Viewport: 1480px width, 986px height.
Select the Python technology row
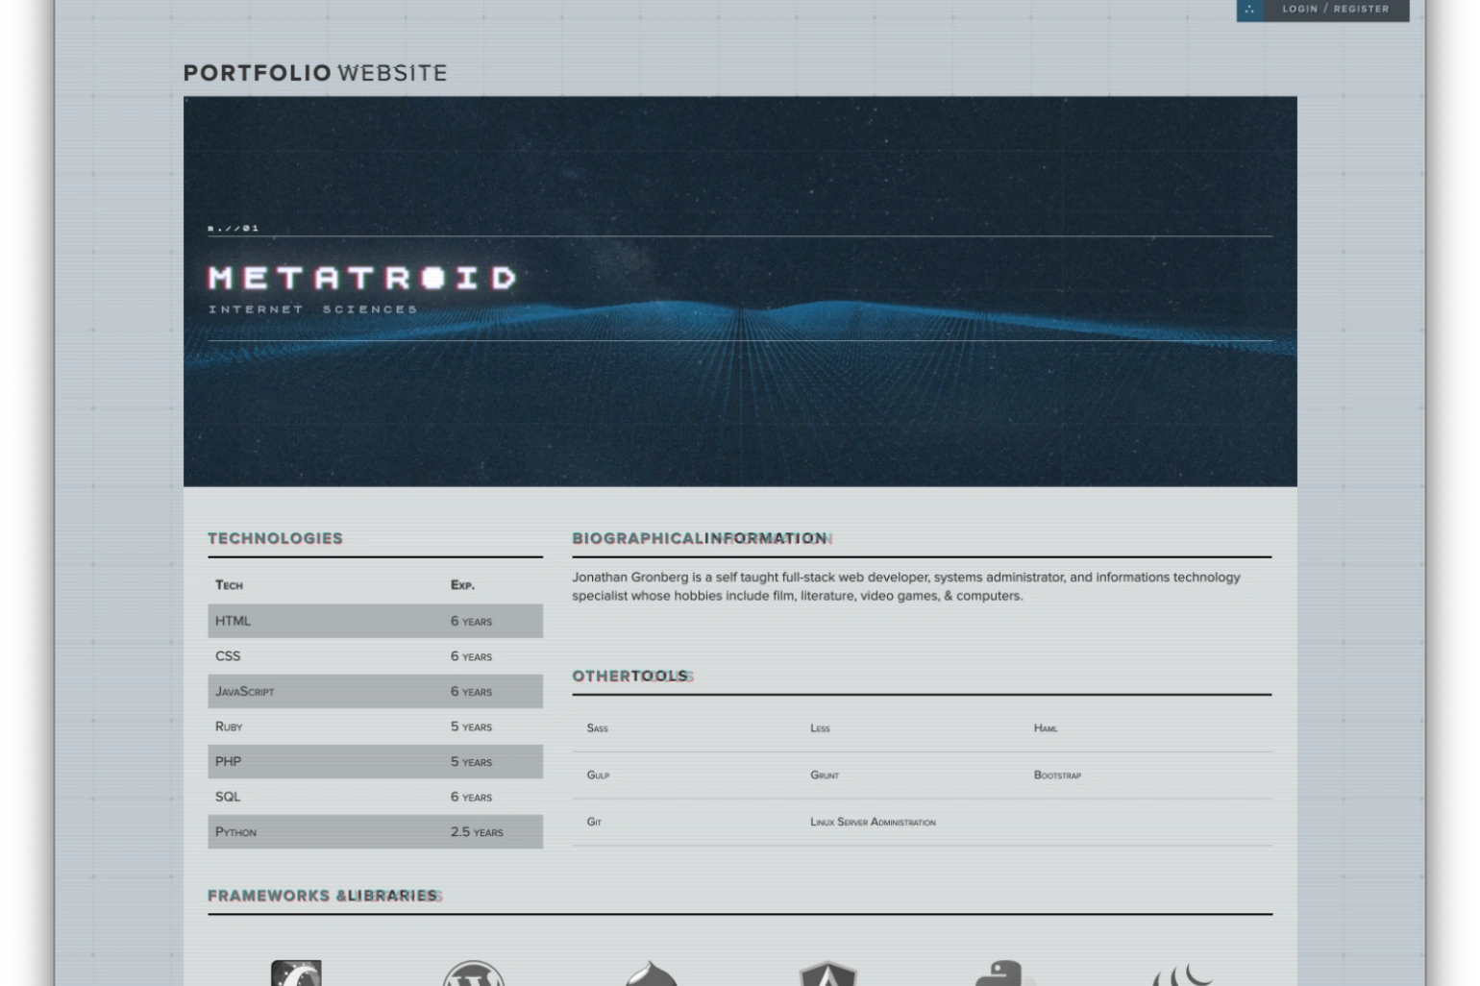click(375, 831)
